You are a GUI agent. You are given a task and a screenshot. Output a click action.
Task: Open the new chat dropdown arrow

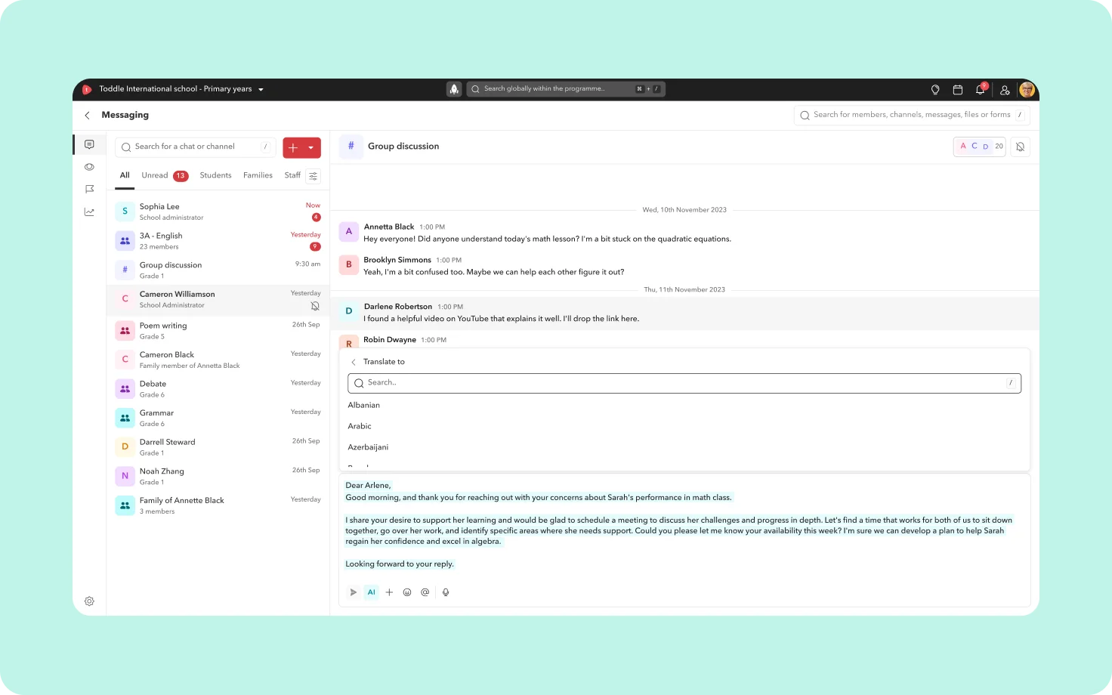[311, 148]
